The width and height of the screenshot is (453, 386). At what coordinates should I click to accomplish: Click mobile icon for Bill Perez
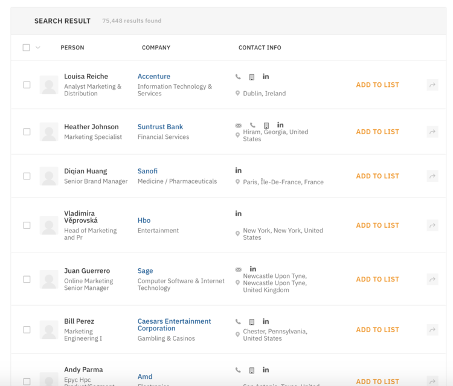tap(252, 322)
